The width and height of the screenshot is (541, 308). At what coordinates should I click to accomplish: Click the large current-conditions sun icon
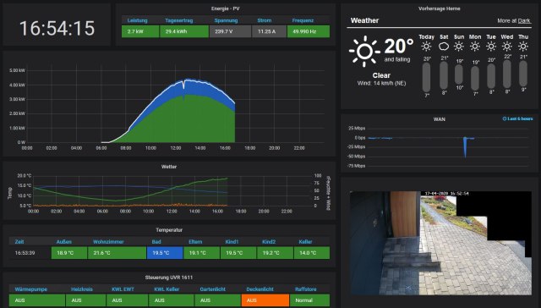pyautogui.click(x=364, y=51)
